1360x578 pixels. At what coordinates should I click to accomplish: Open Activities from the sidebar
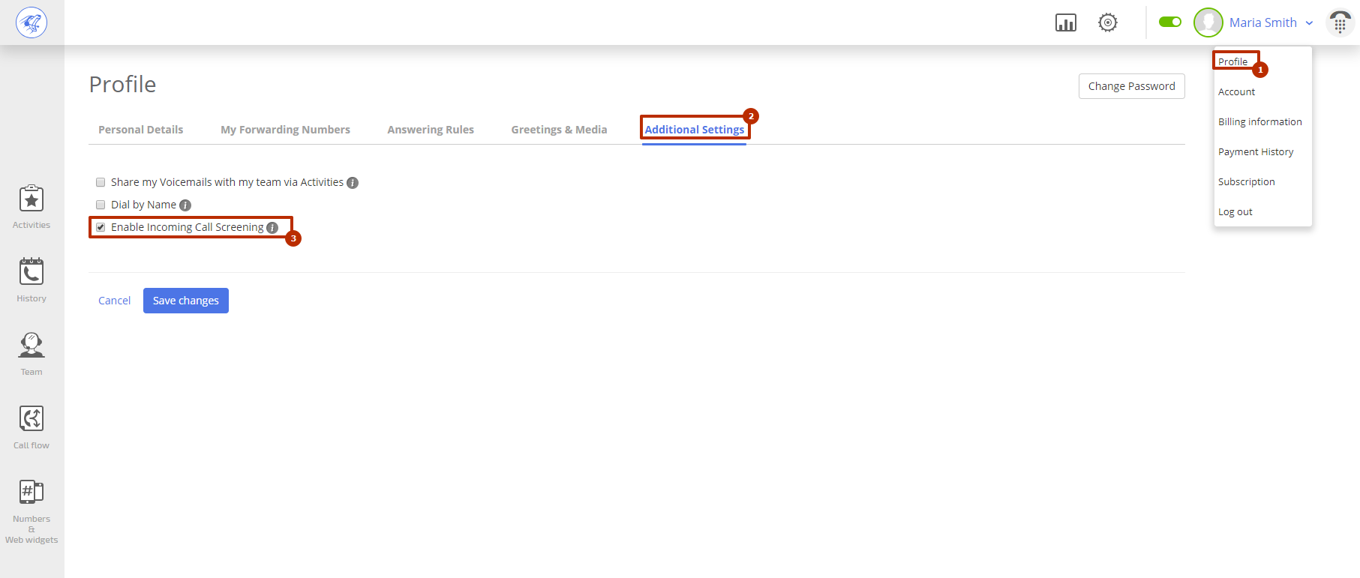coord(32,207)
